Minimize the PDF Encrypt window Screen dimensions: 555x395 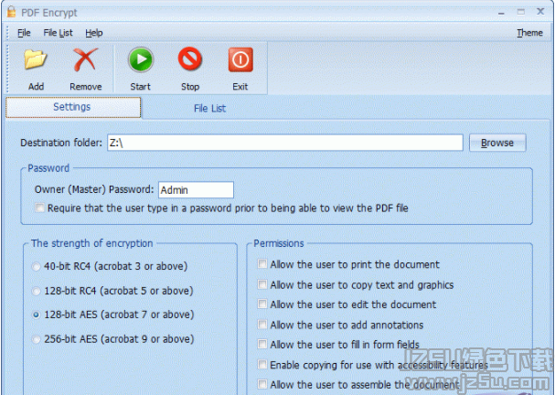(501, 13)
